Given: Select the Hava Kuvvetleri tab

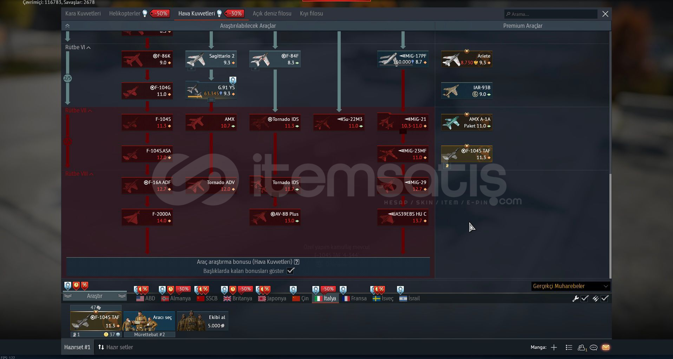Looking at the screenshot, I should (196, 13).
